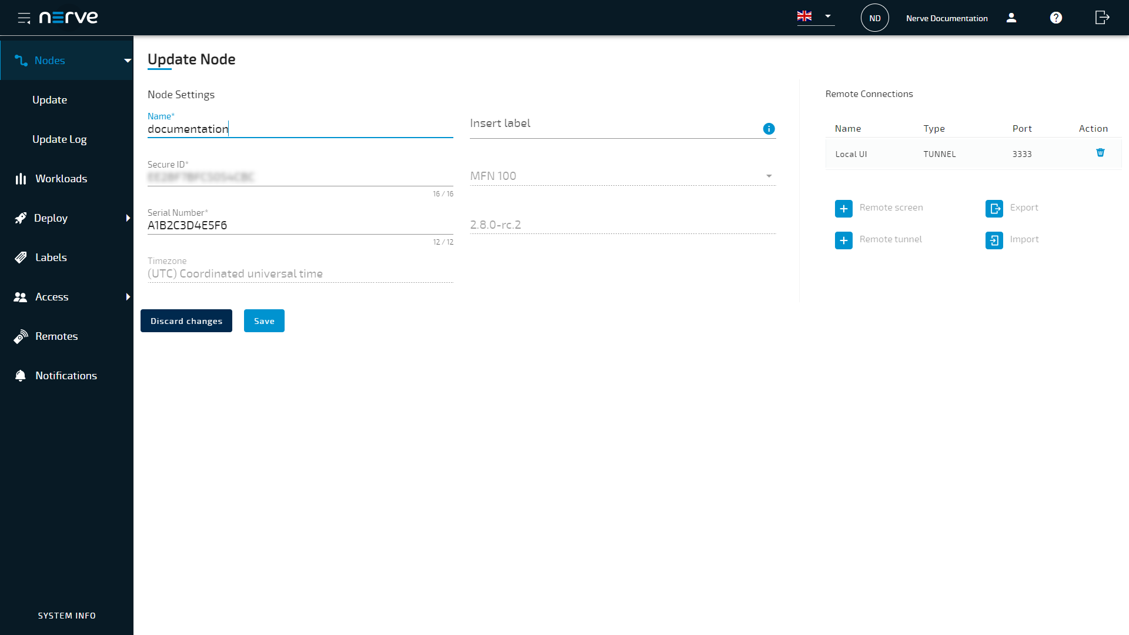The width and height of the screenshot is (1129, 635).
Task: Go to the Update section
Action: 49,99
